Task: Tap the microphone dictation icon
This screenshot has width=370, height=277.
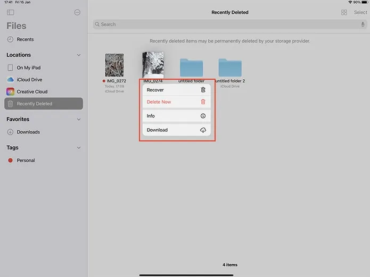Action: coord(363,24)
